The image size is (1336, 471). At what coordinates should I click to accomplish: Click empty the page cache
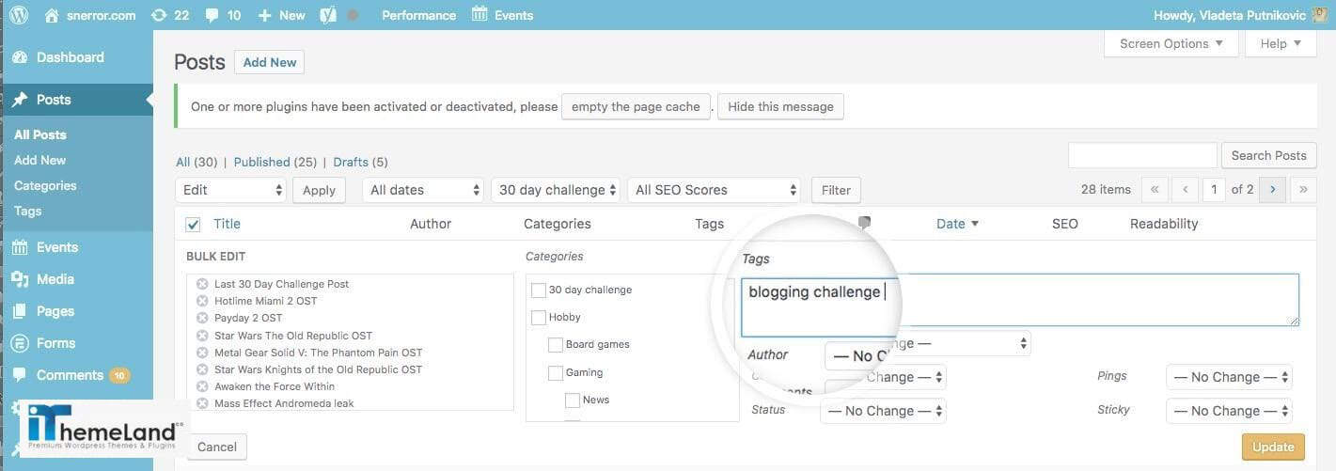pos(636,106)
